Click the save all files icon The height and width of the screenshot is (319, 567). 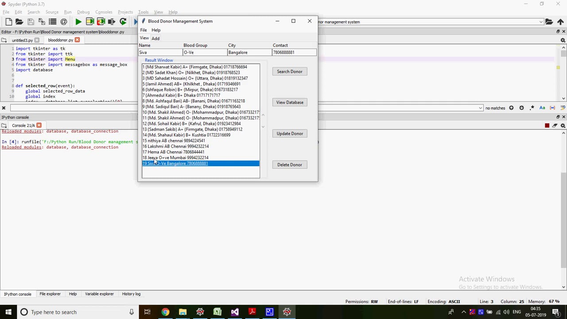pyautogui.click(x=42, y=22)
